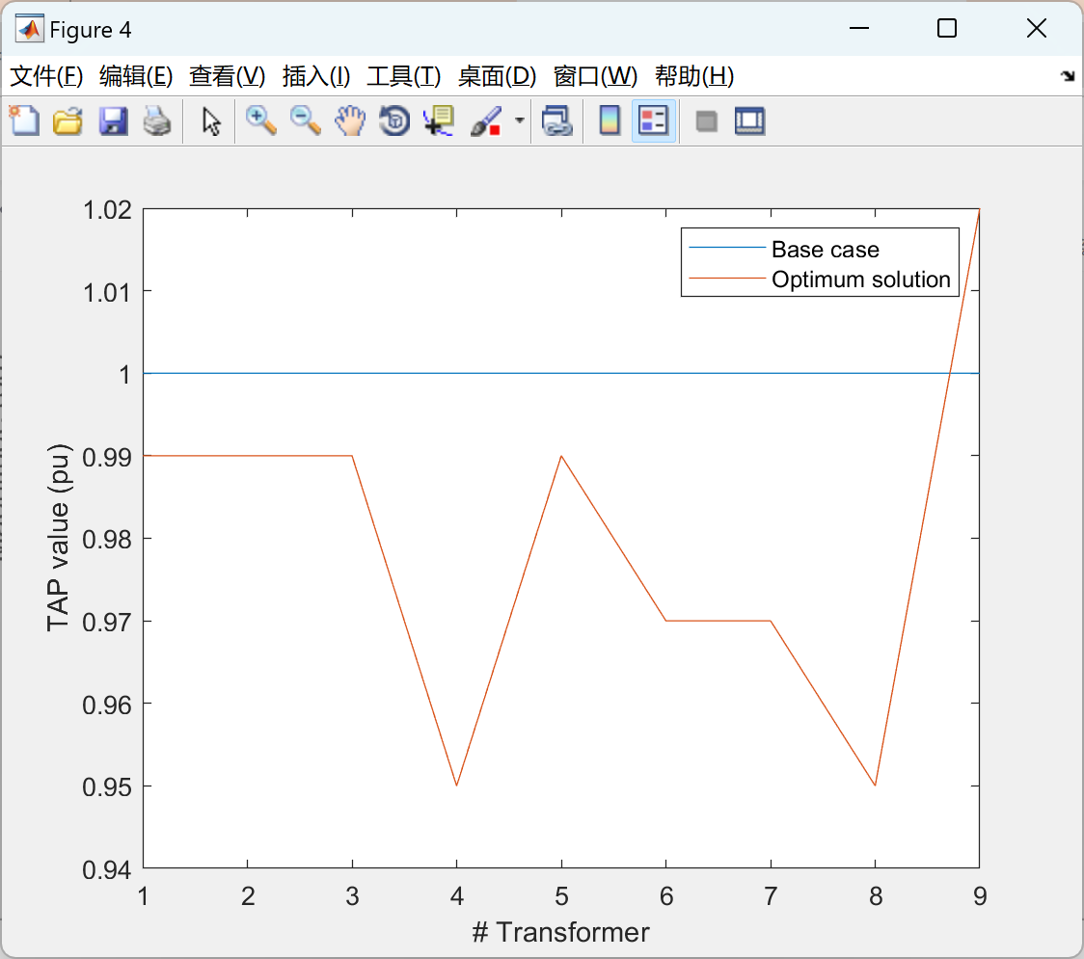Activate the Data Cursor tool
The width and height of the screenshot is (1084, 959).
pyautogui.click(x=439, y=120)
